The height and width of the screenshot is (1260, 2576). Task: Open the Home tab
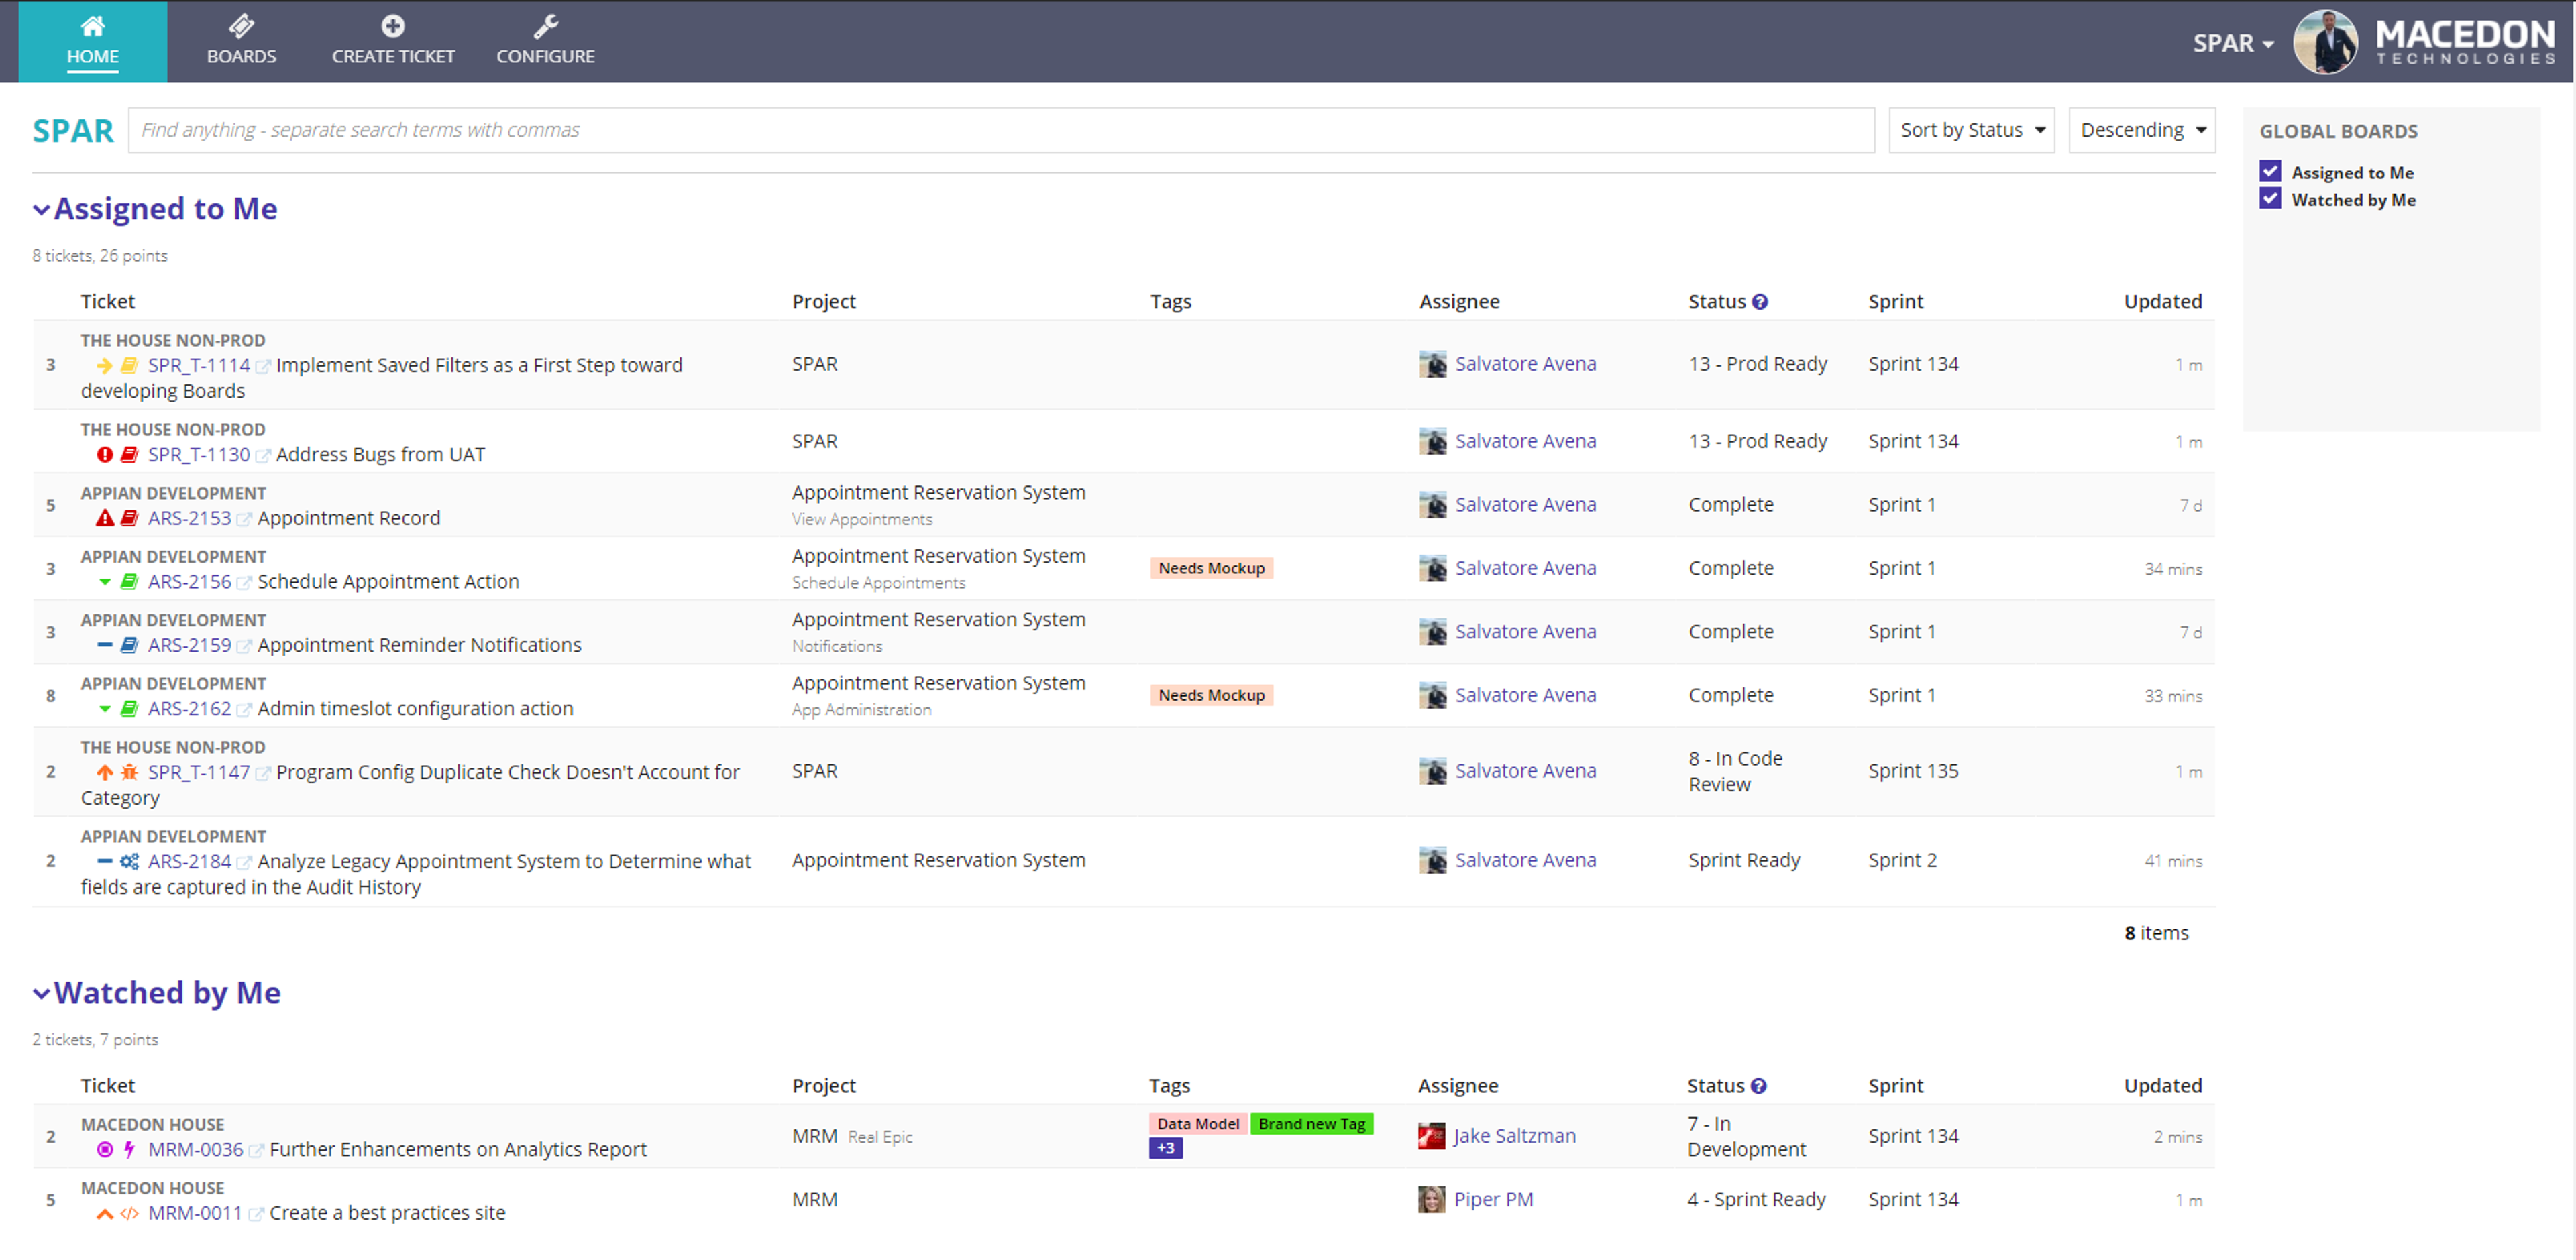click(92, 41)
